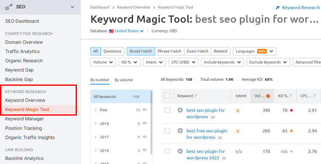Add best seo plugin for wordpress plus icon
The height and width of the screenshot is (164, 321).
click(x=180, y=110)
